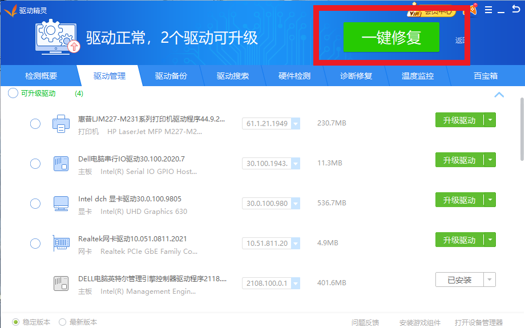Click the Dell serial IO motherboard icon
This screenshot has height=328, width=525.
(x=61, y=164)
